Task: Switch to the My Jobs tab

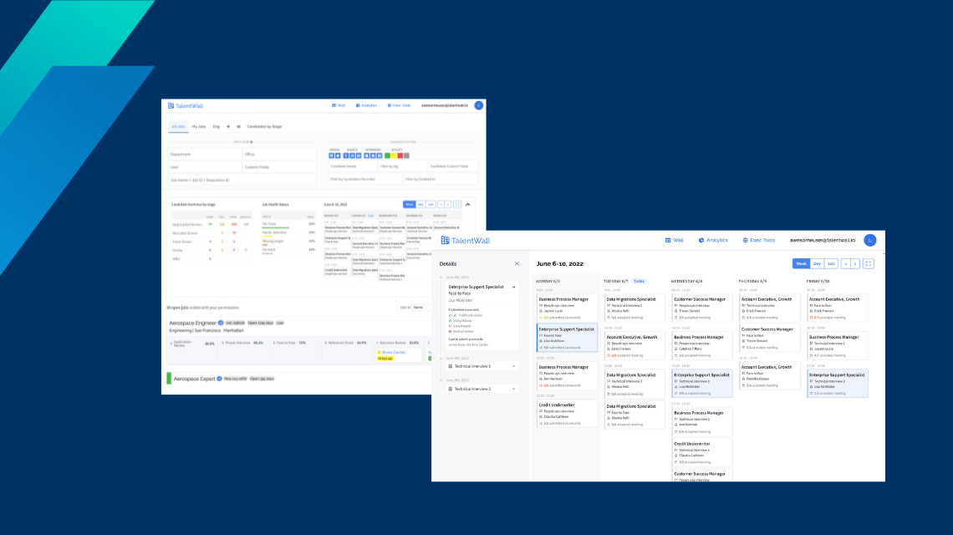Action: [197, 126]
